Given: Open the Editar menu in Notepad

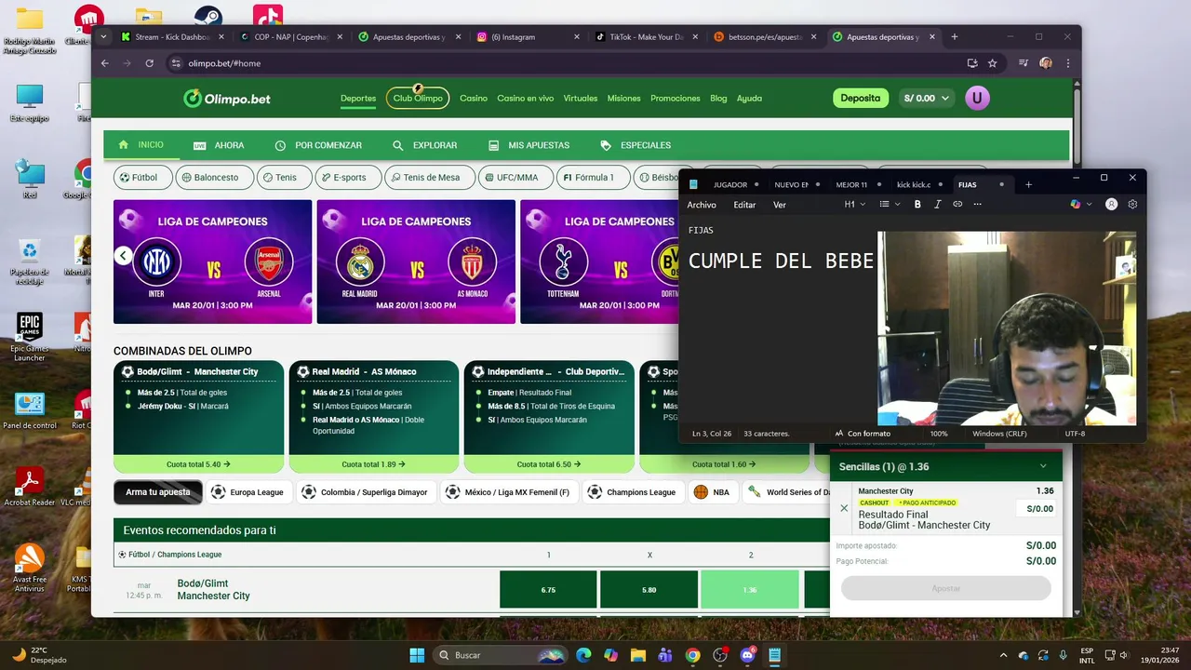Looking at the screenshot, I should tap(744, 205).
